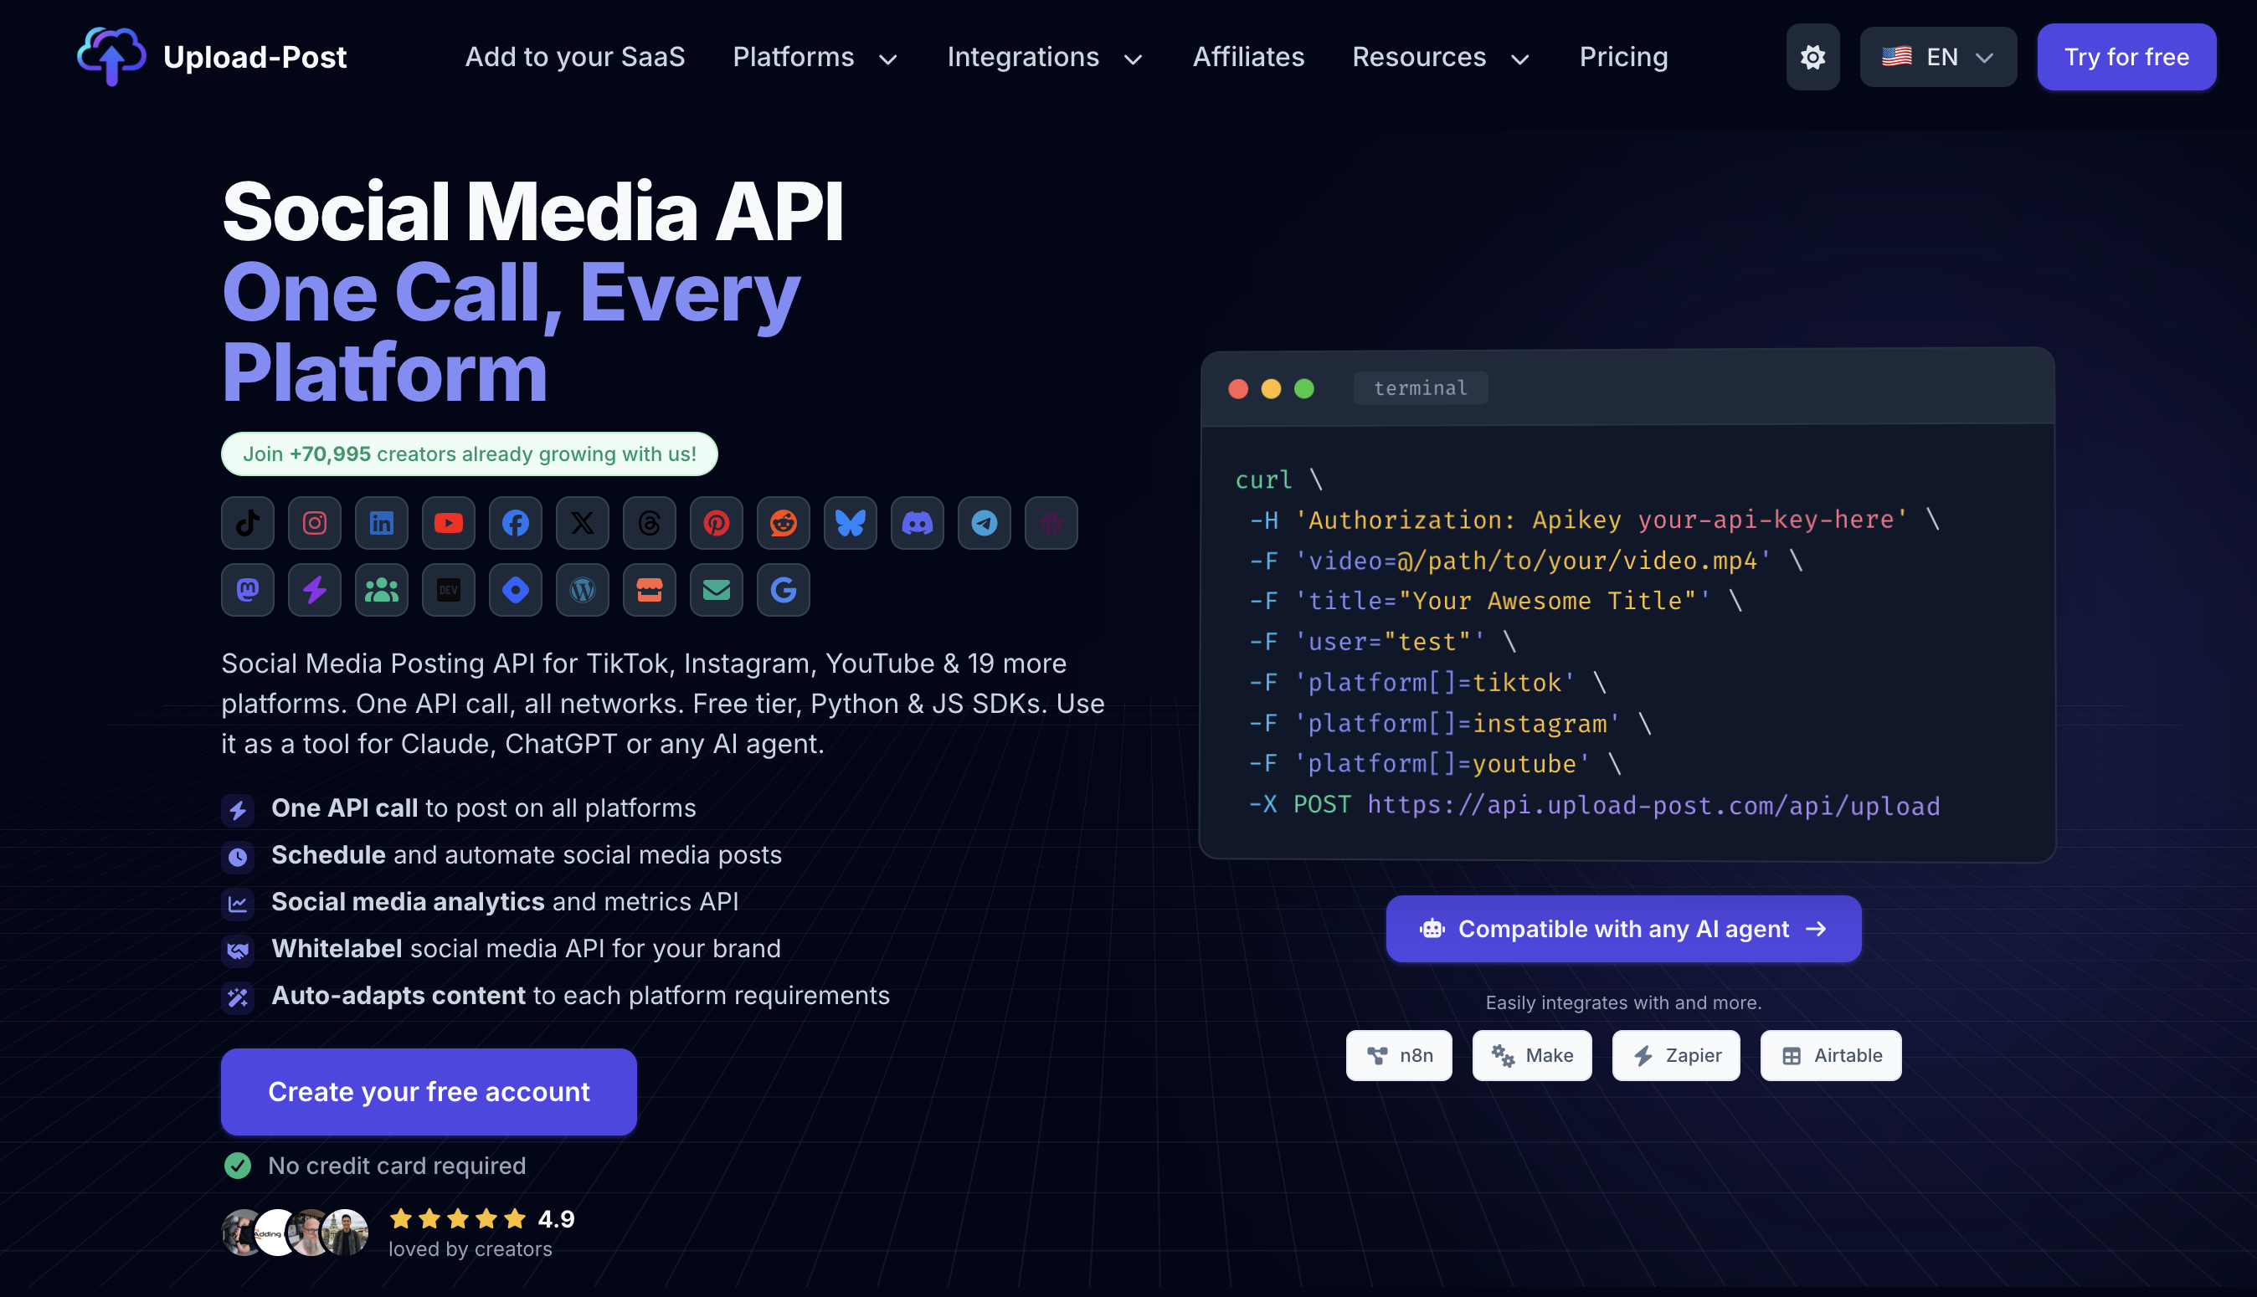Open the Resources dropdown menu
This screenshot has width=2257, height=1297.
[x=1441, y=57]
